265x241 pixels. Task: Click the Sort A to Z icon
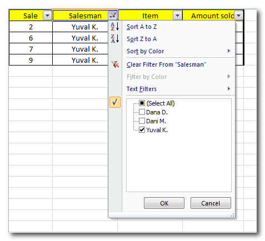coord(114,27)
